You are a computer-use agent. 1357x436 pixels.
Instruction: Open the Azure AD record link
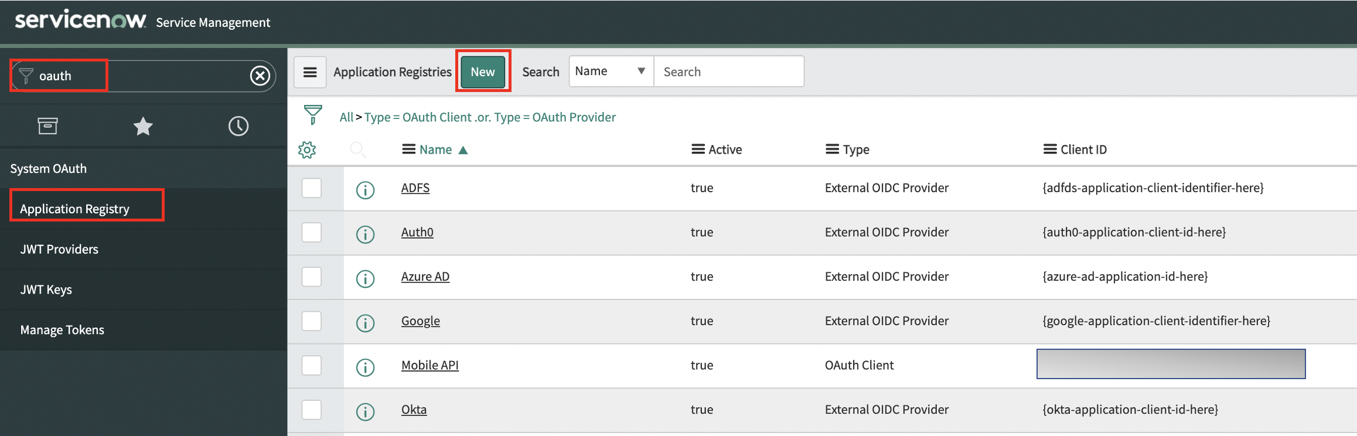click(425, 277)
